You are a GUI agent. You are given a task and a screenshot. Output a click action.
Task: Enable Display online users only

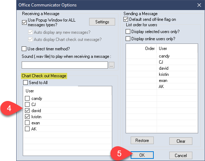pos(128,39)
